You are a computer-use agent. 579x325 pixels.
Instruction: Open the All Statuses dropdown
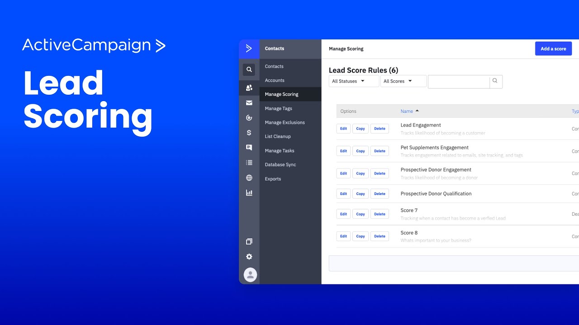tap(354, 81)
